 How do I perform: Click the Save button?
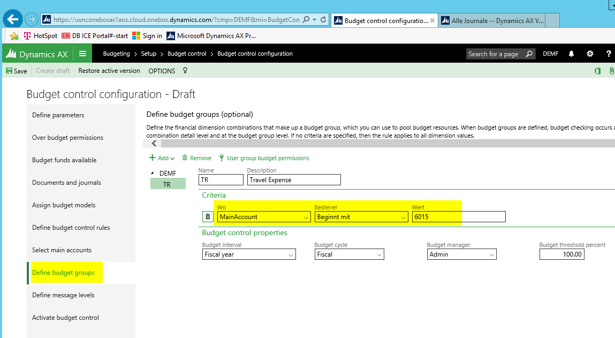tap(17, 71)
